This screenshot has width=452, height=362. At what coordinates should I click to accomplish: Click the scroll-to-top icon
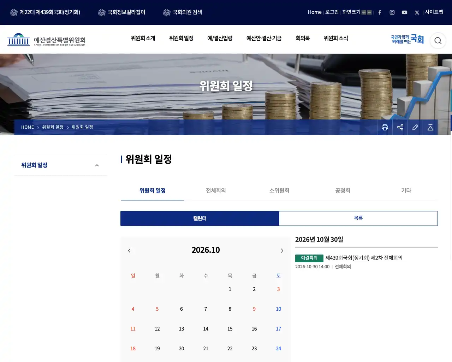(x=430, y=127)
